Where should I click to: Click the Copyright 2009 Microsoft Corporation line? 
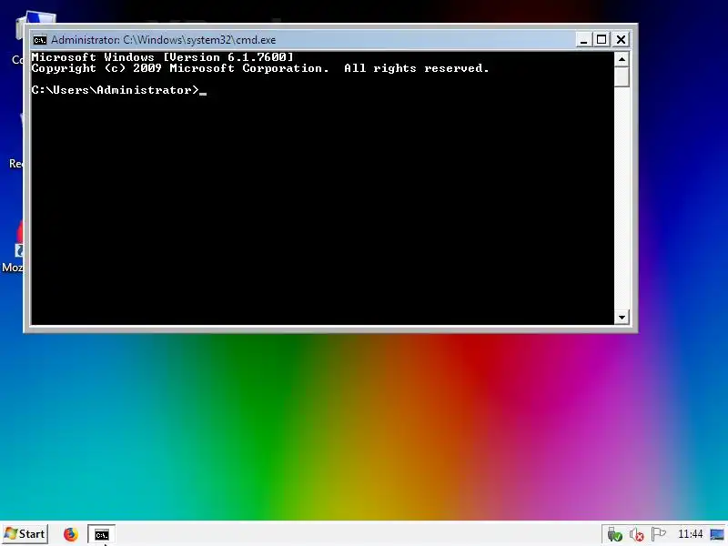260,68
